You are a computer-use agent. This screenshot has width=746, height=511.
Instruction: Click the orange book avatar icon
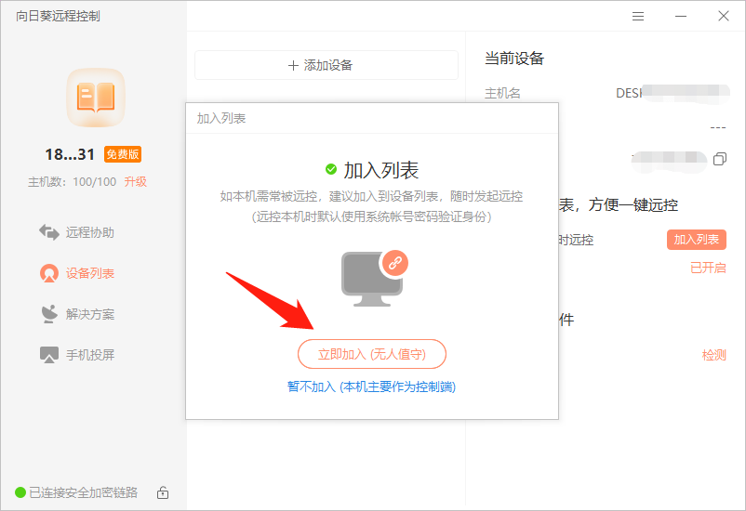95,97
